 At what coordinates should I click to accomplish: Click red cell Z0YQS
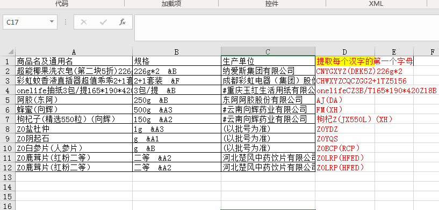pos(345,139)
